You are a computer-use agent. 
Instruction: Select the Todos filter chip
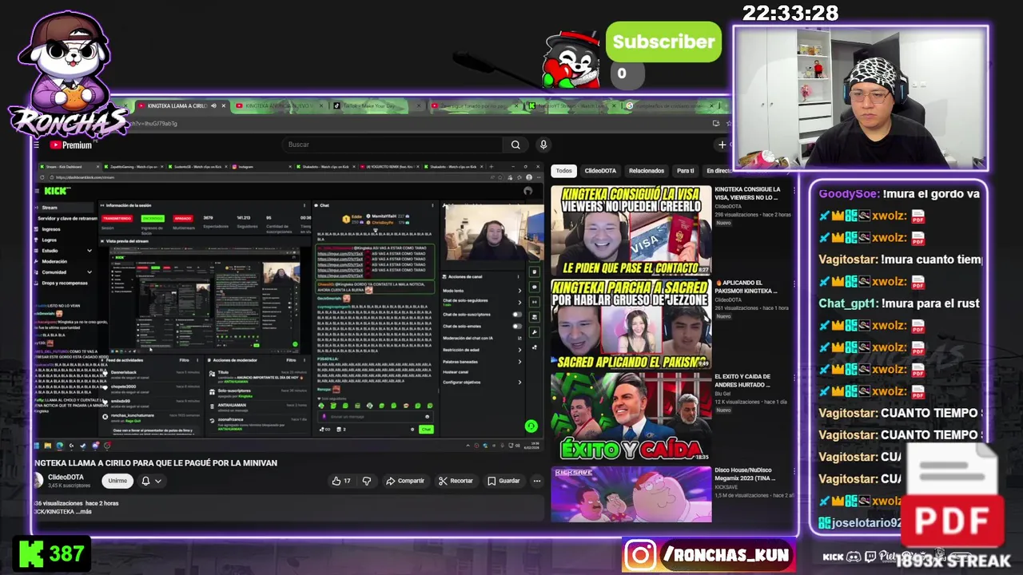[564, 171]
